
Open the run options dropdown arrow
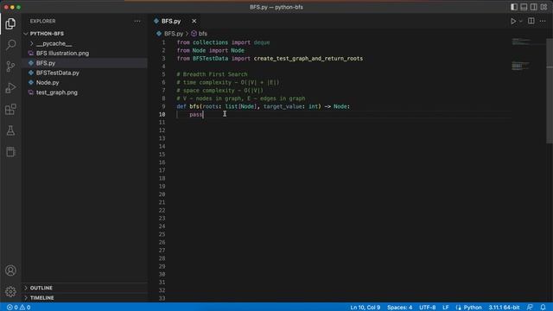pos(521,21)
